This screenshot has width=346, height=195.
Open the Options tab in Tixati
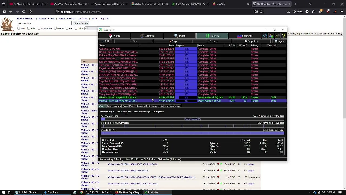(164, 106)
